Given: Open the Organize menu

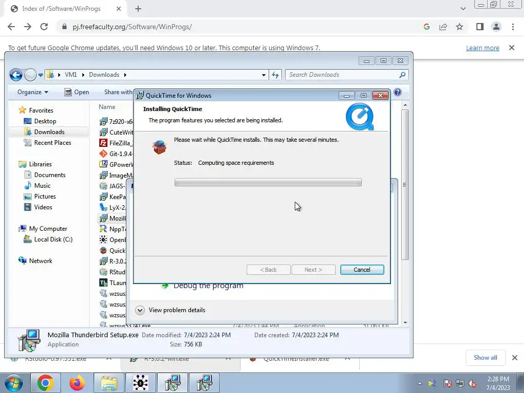Looking at the screenshot, I should pyautogui.click(x=33, y=92).
